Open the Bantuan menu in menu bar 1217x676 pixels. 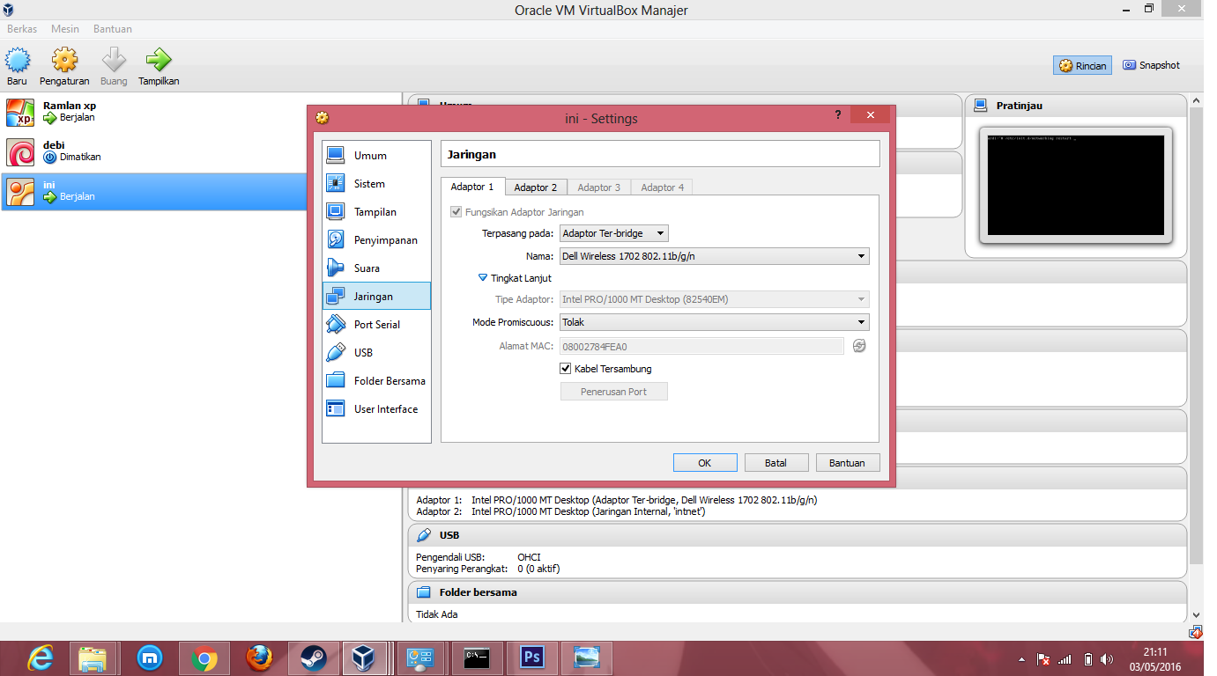point(113,29)
